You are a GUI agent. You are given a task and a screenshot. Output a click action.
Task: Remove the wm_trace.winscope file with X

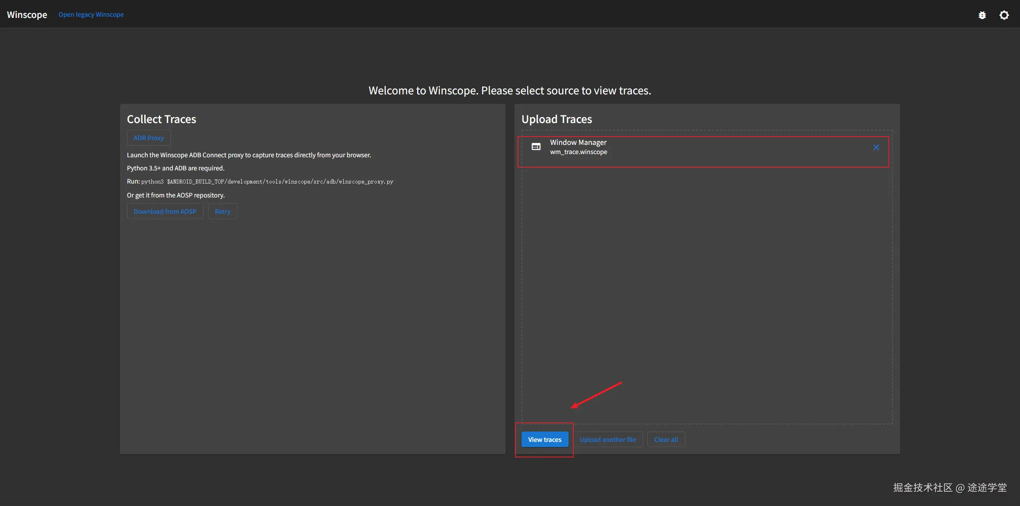coord(876,147)
